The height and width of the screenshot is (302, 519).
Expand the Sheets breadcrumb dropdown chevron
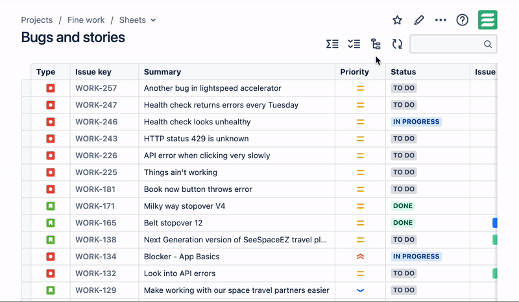(x=153, y=20)
